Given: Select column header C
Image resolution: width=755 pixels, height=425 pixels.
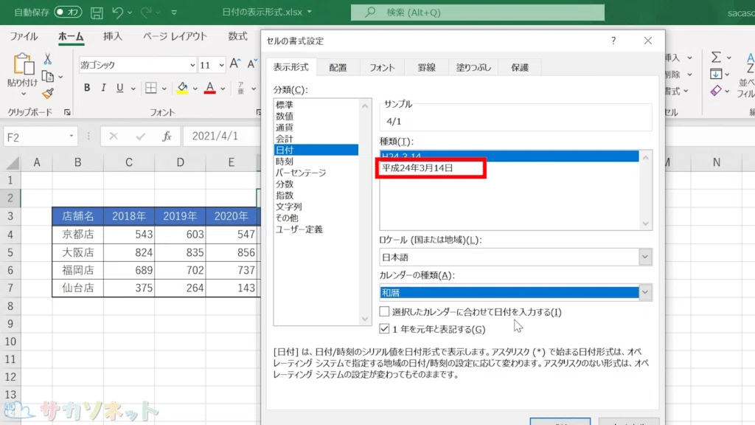Looking at the screenshot, I should (129, 163).
